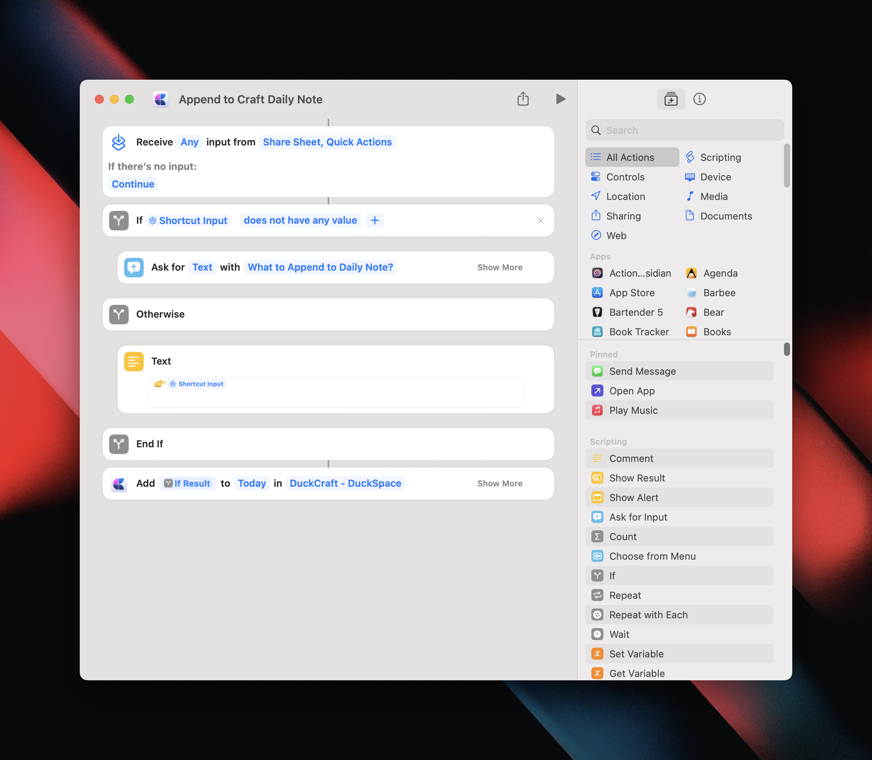The image size is (872, 760).
Task: Click the If action branch icon
Action: (x=118, y=221)
